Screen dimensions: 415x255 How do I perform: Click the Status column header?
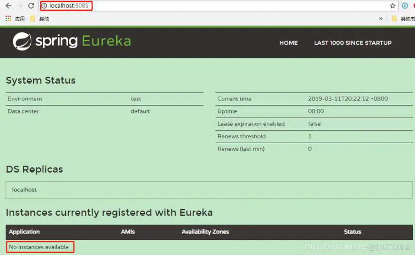coord(353,232)
